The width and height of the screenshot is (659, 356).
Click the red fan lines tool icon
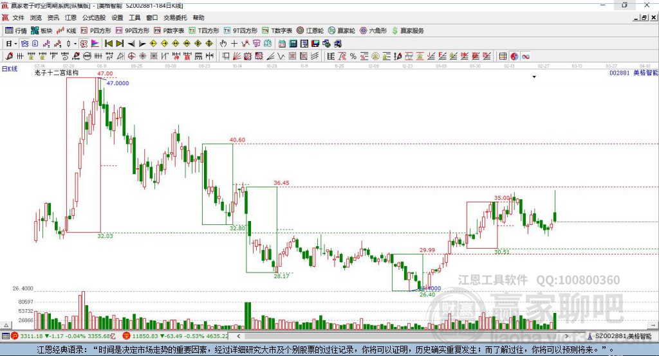coord(237,57)
